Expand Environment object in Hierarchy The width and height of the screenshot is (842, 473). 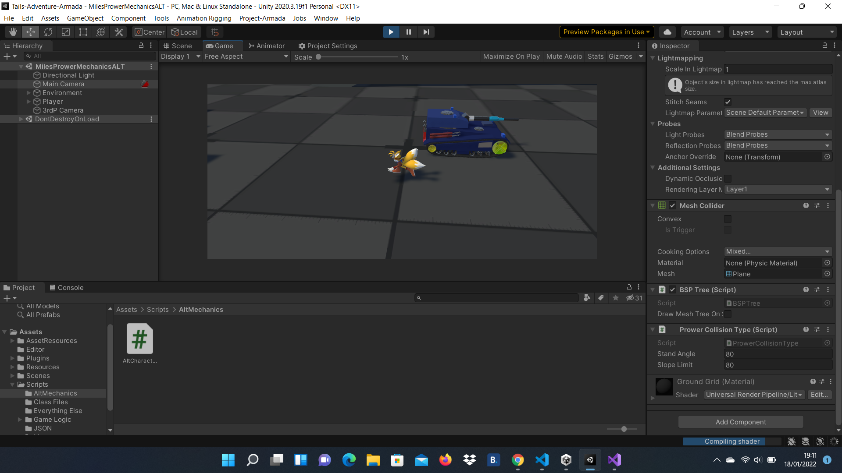tap(29, 93)
